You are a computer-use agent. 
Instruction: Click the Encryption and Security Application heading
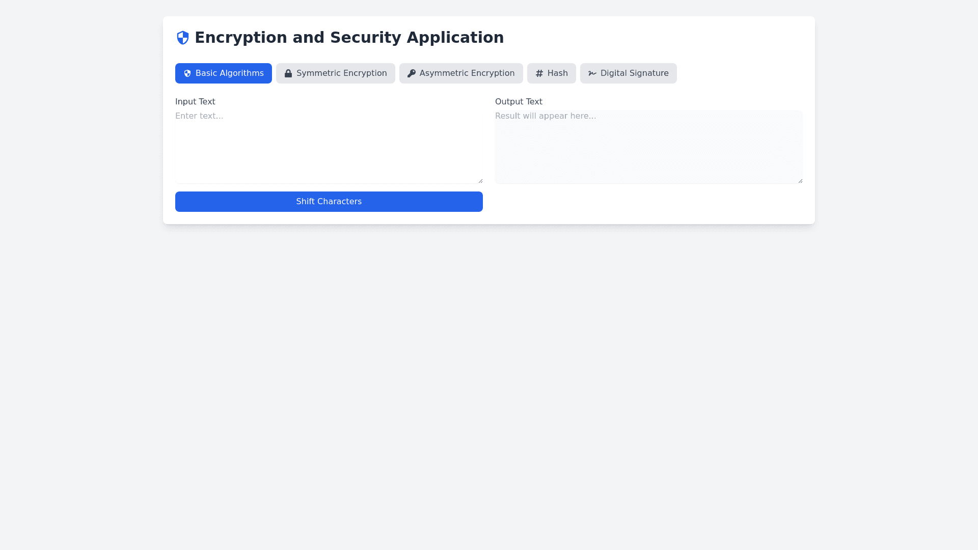[349, 38]
